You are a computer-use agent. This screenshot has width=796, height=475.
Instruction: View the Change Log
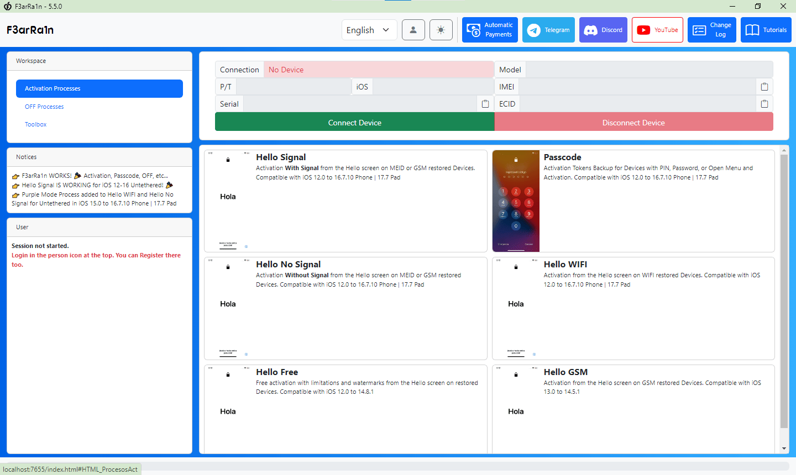711,30
